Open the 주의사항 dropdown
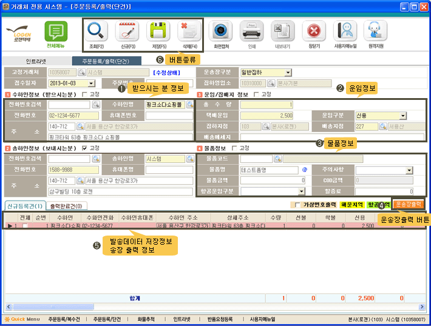The image size is (431, 327). [409, 170]
